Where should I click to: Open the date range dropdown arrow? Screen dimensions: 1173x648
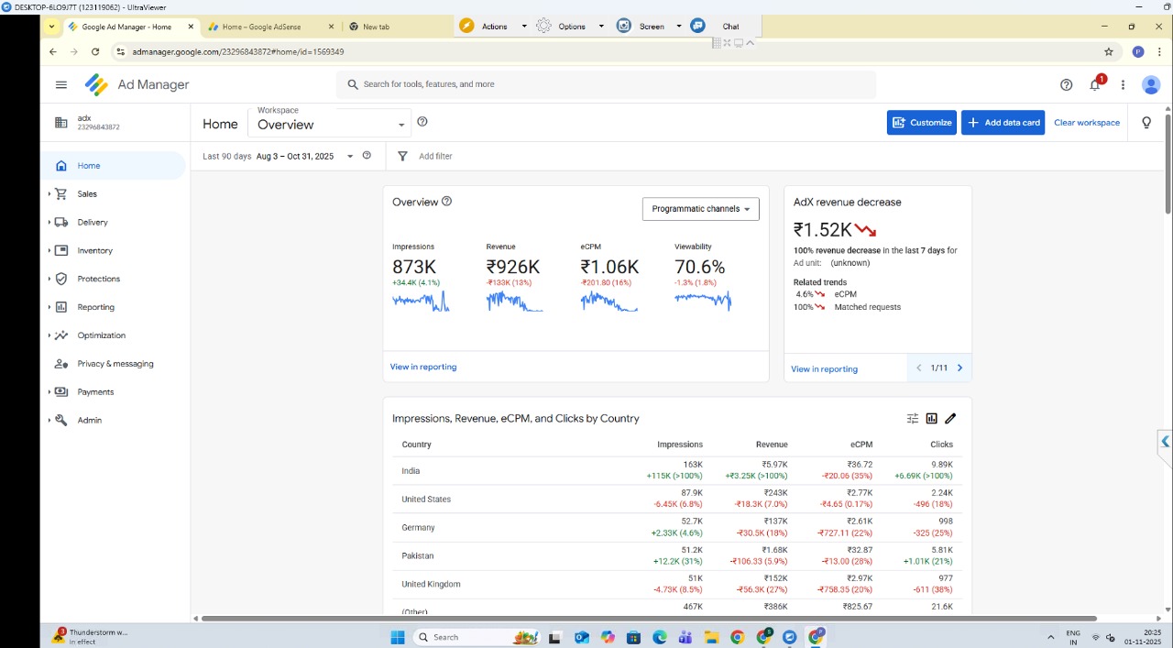[x=350, y=157]
